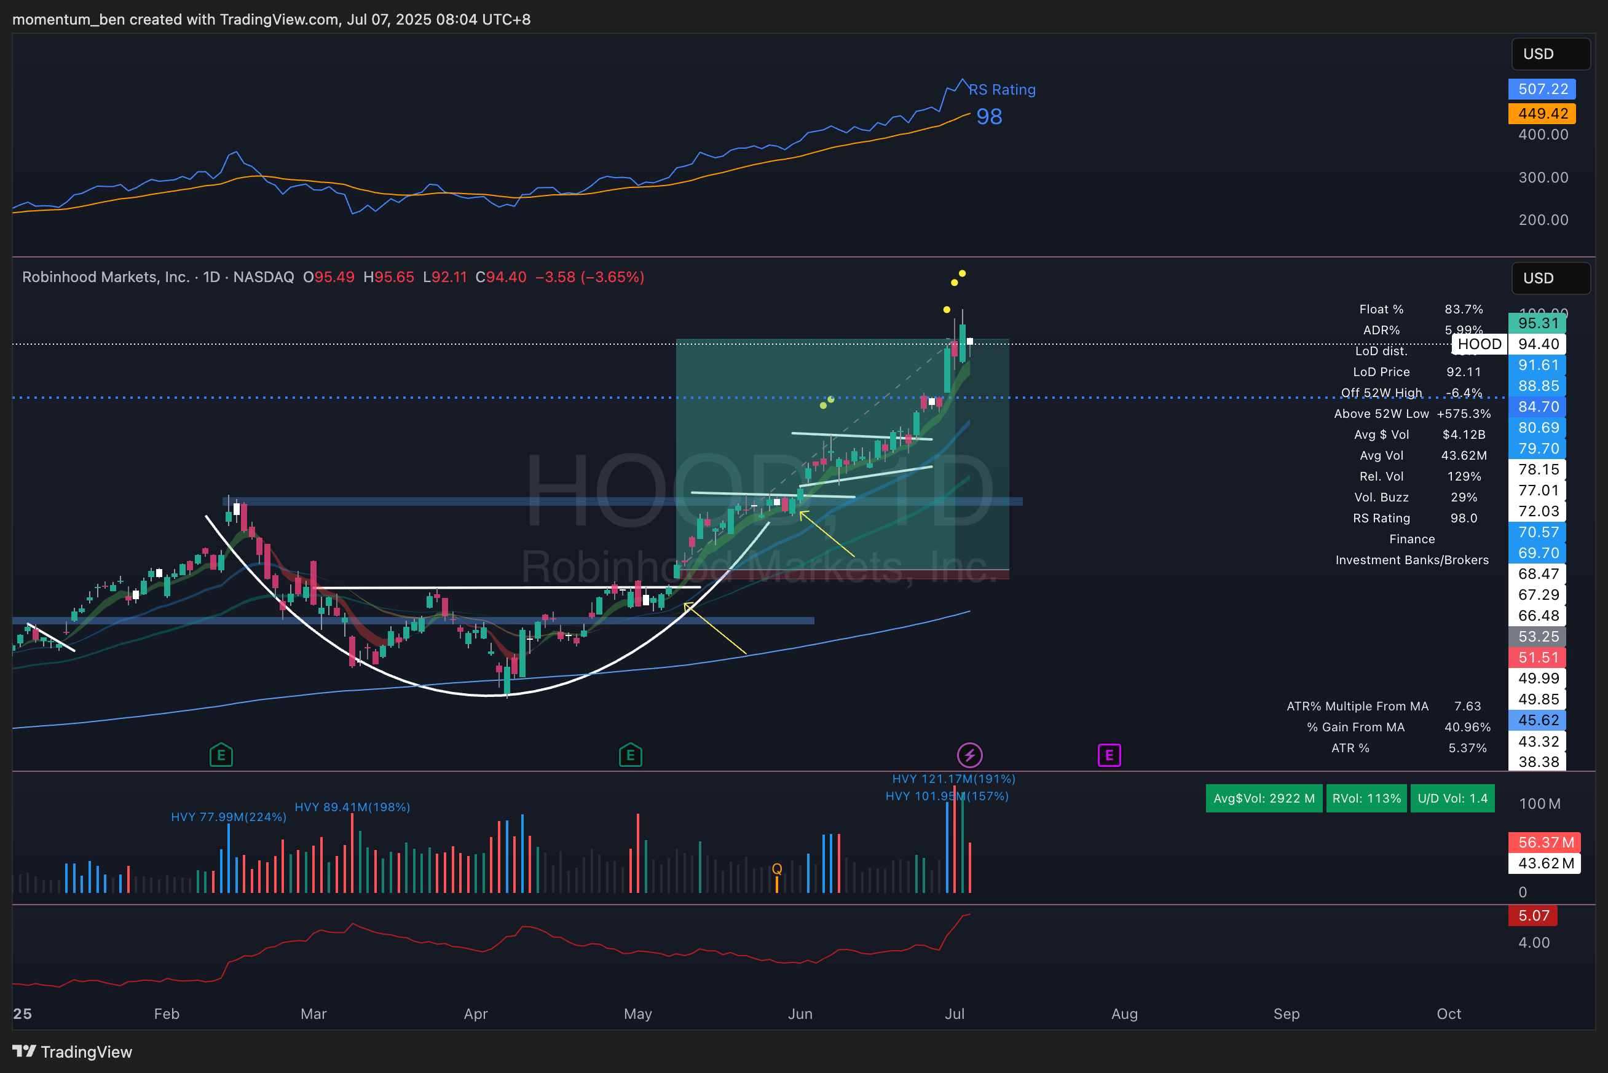The image size is (1608, 1073).
Task: Click the red 5.07 indicator value label
Action: click(x=1533, y=916)
